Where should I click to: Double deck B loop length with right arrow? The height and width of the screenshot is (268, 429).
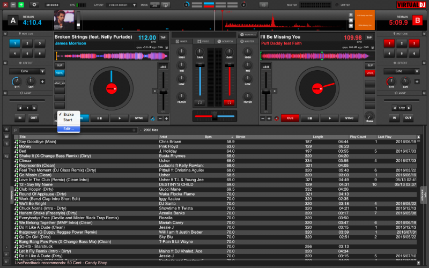click(x=409, y=108)
